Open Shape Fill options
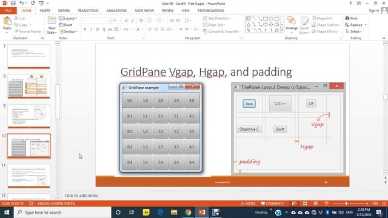The width and height of the screenshot is (388, 218). coord(323,18)
